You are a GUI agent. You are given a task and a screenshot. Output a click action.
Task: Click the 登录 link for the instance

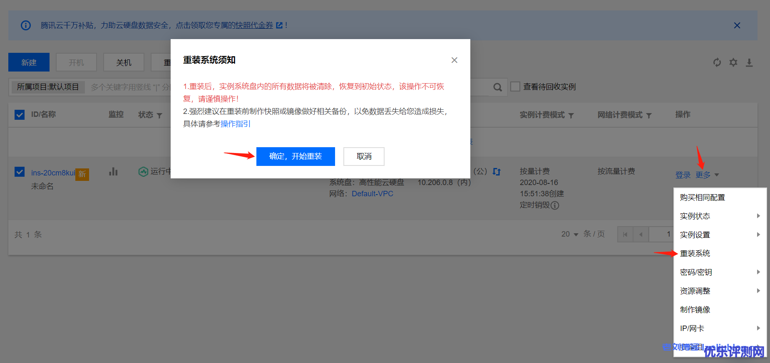683,175
